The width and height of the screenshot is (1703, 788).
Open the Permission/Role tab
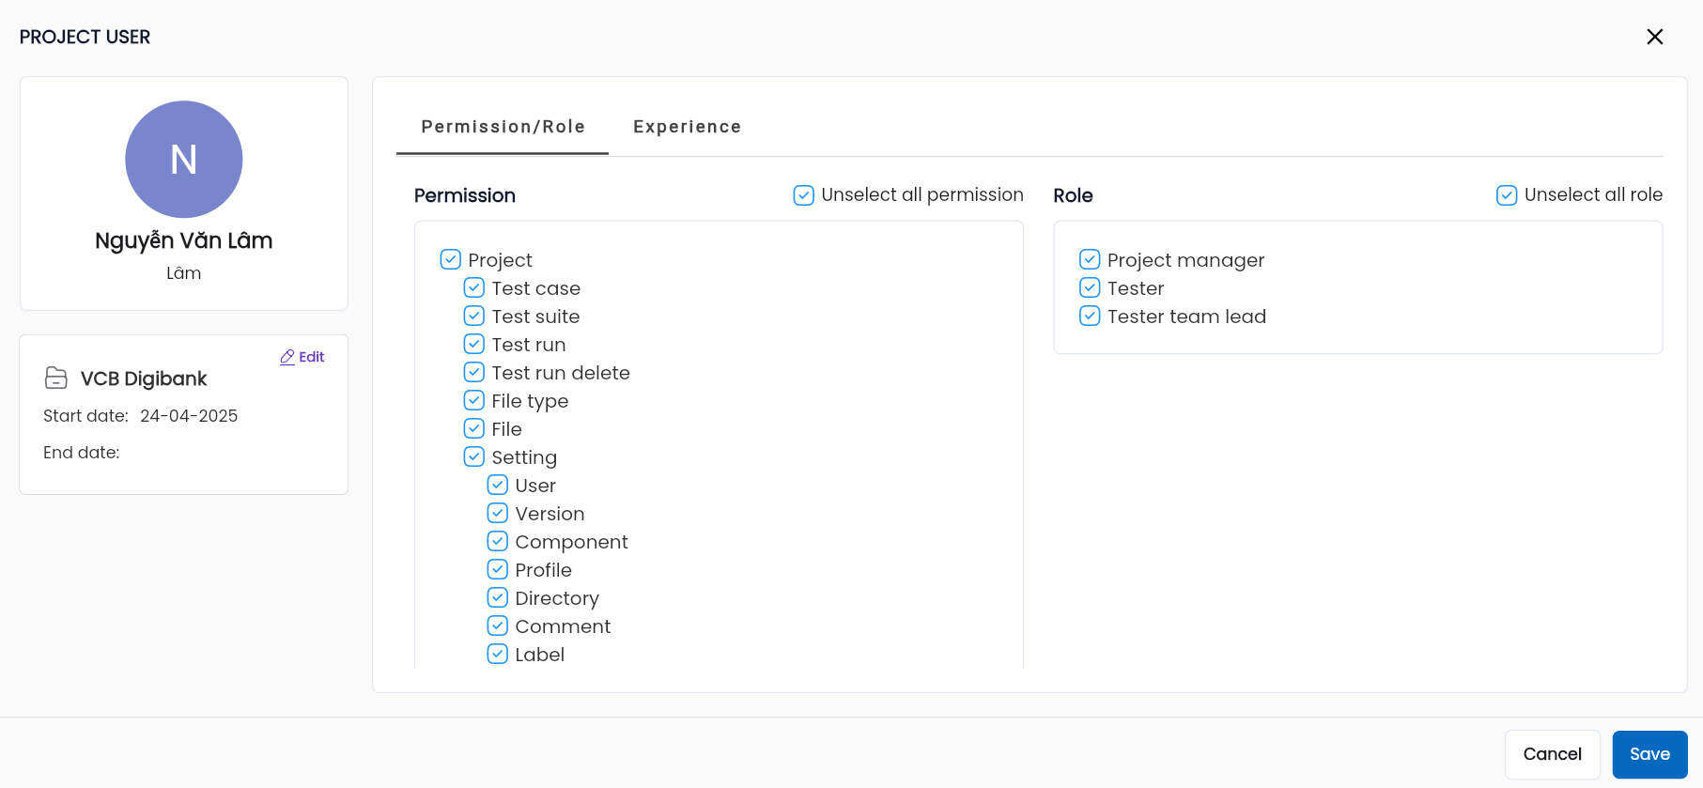503,127
